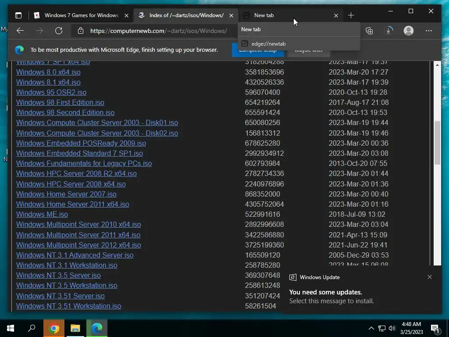The image size is (449, 337).
Task: Download Windows NT 3.5 Server.iso
Action: [58, 275]
